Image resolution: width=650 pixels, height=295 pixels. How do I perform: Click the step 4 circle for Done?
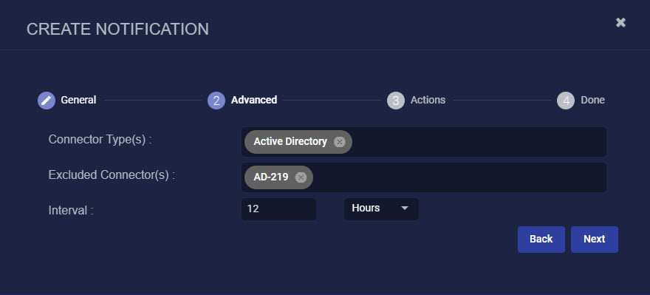566,101
